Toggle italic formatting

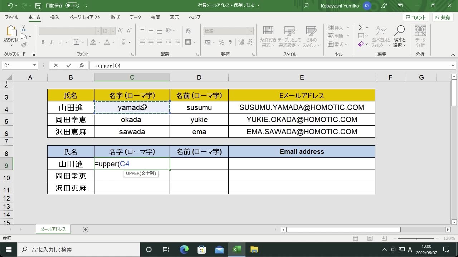[51, 42]
